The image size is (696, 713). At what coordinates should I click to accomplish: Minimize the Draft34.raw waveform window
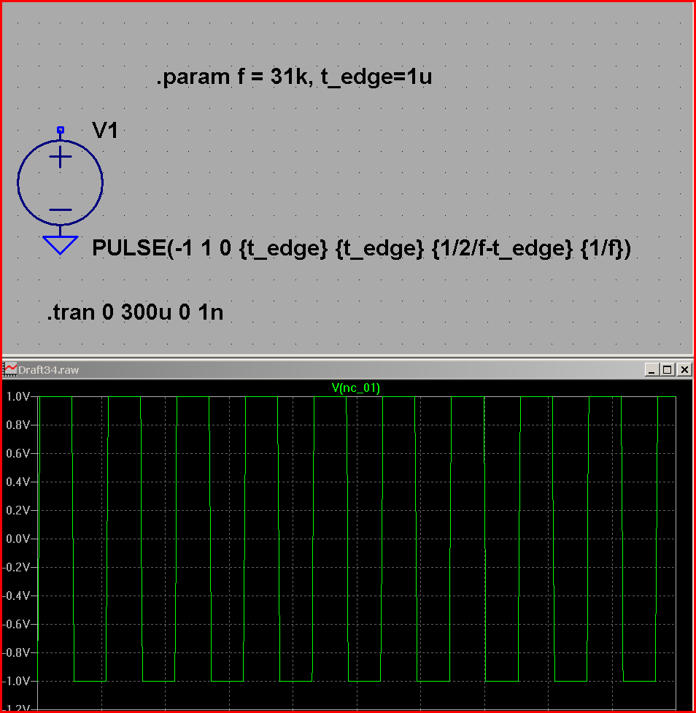coord(652,369)
